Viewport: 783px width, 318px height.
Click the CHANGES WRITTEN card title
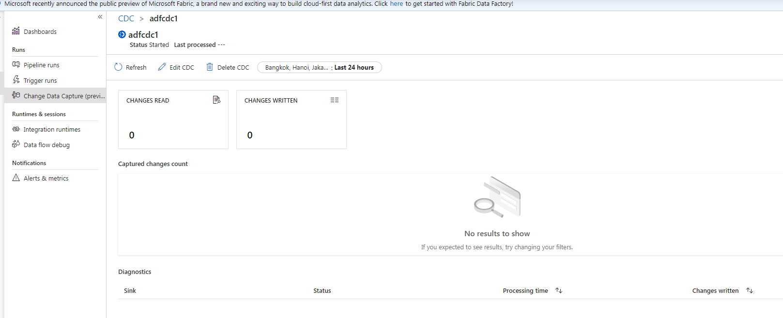click(x=271, y=100)
